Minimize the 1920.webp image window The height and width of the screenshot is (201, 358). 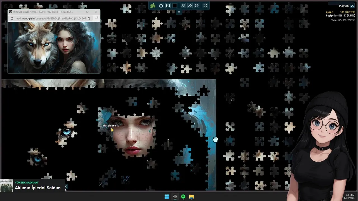[79, 12]
